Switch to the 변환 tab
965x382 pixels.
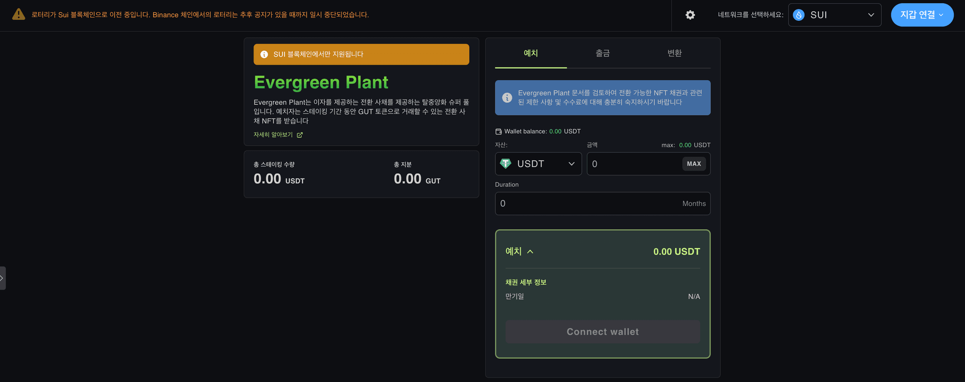point(674,53)
